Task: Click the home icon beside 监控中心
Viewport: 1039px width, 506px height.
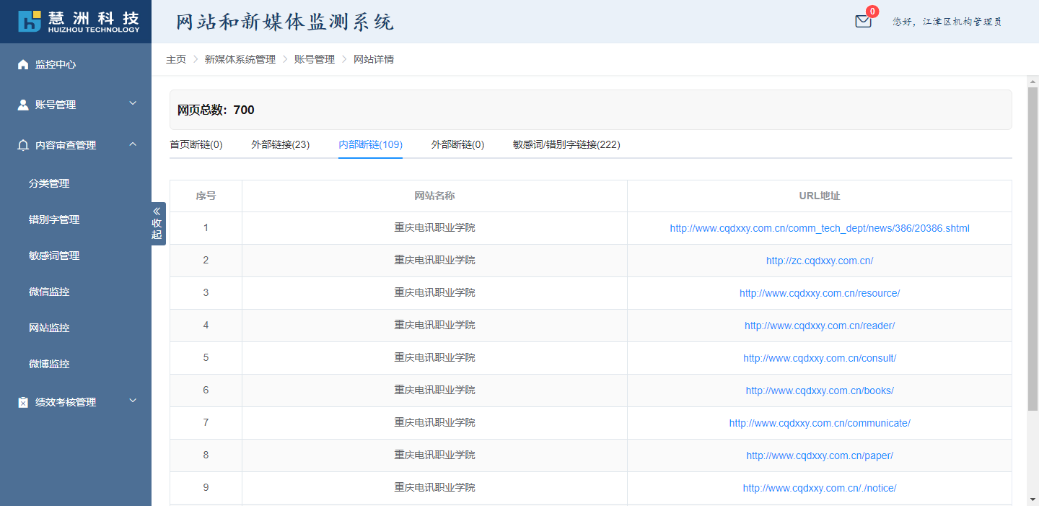Action: [23, 64]
